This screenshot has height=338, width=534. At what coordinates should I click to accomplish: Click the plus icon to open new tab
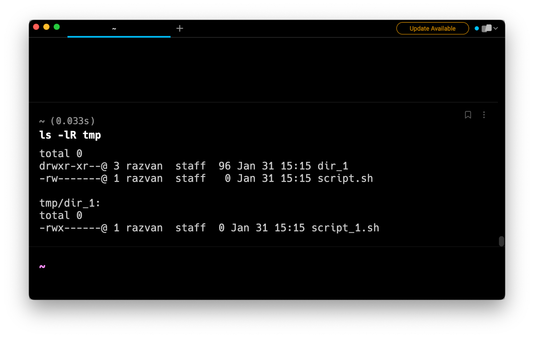(x=180, y=28)
